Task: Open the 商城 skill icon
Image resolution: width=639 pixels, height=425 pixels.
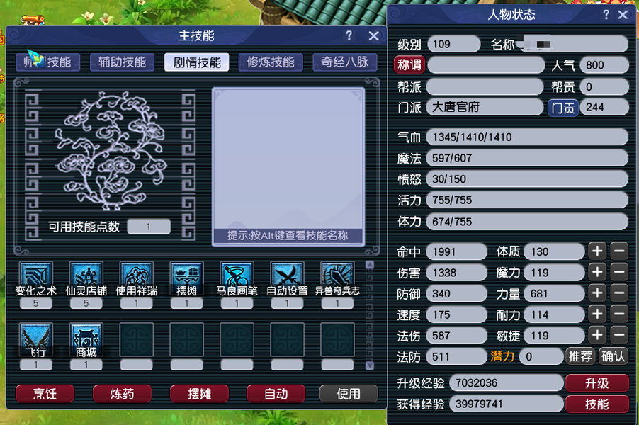Action: click(86, 339)
